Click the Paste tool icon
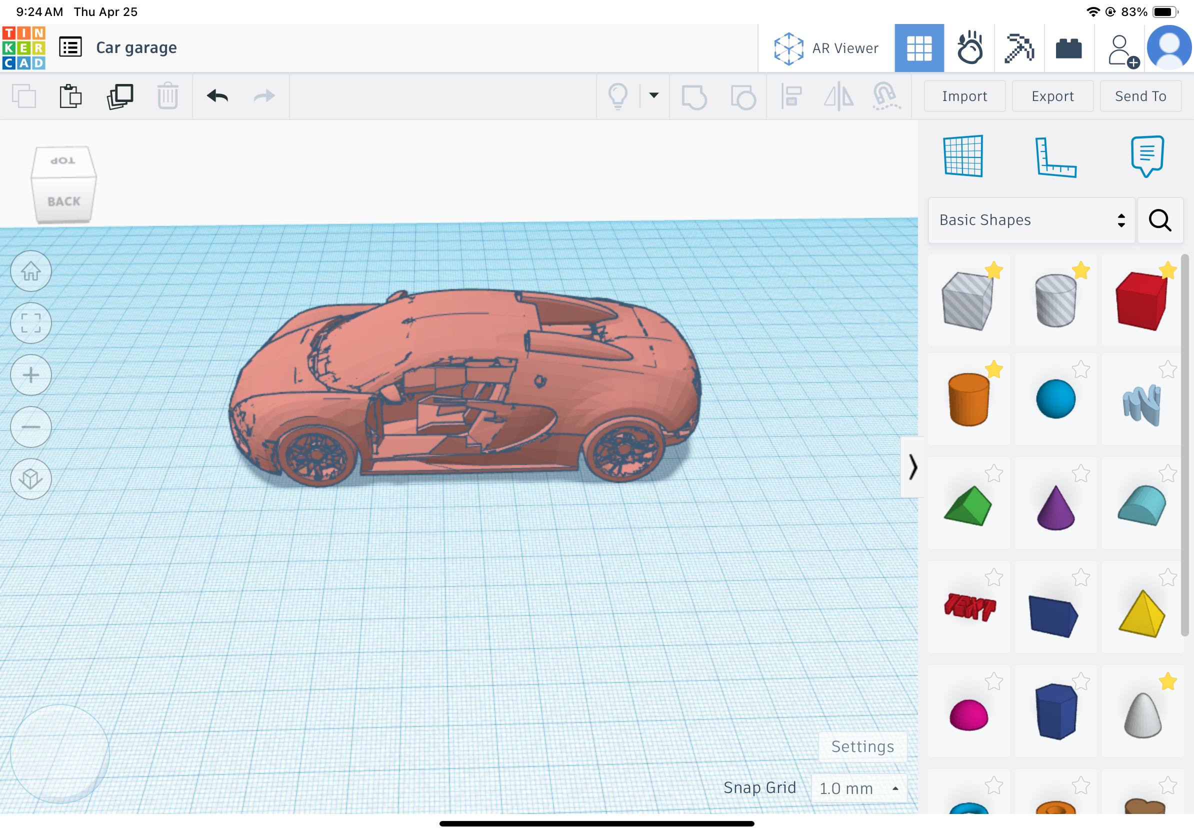This screenshot has height=834, width=1194. click(70, 96)
